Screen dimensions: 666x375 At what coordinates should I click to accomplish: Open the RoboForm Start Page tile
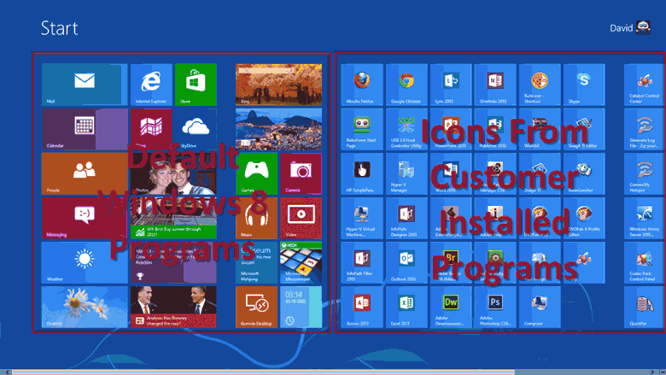[x=362, y=129]
